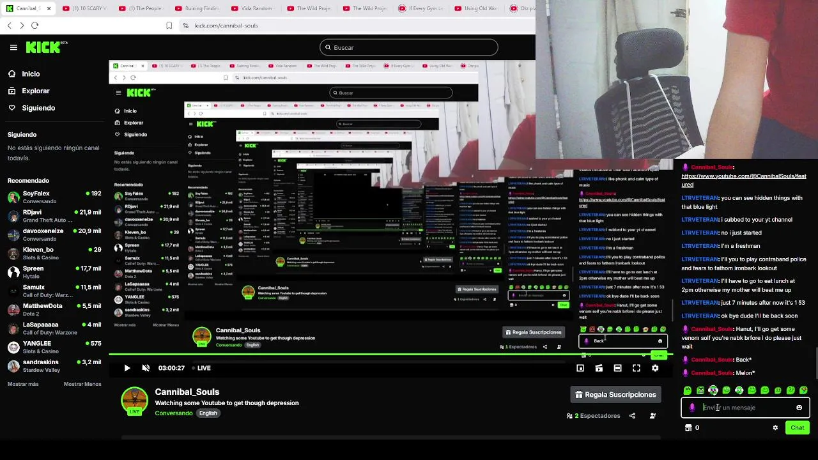This screenshot has width=818, height=460.
Task: Click Mostrar Menos under recommendations
Action: point(82,384)
